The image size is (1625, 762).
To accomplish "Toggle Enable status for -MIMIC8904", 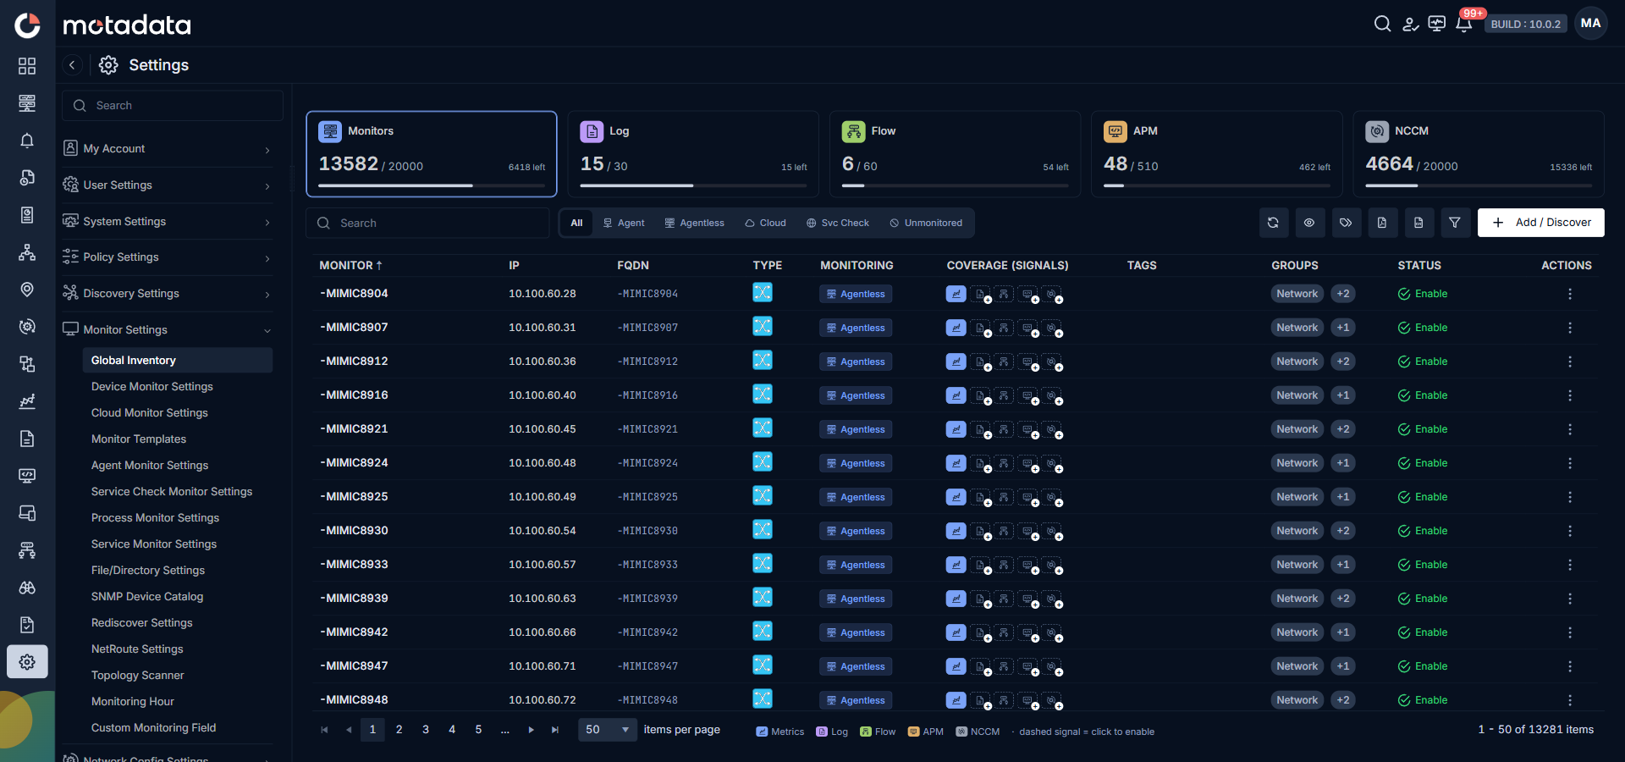I will 1423,294.
